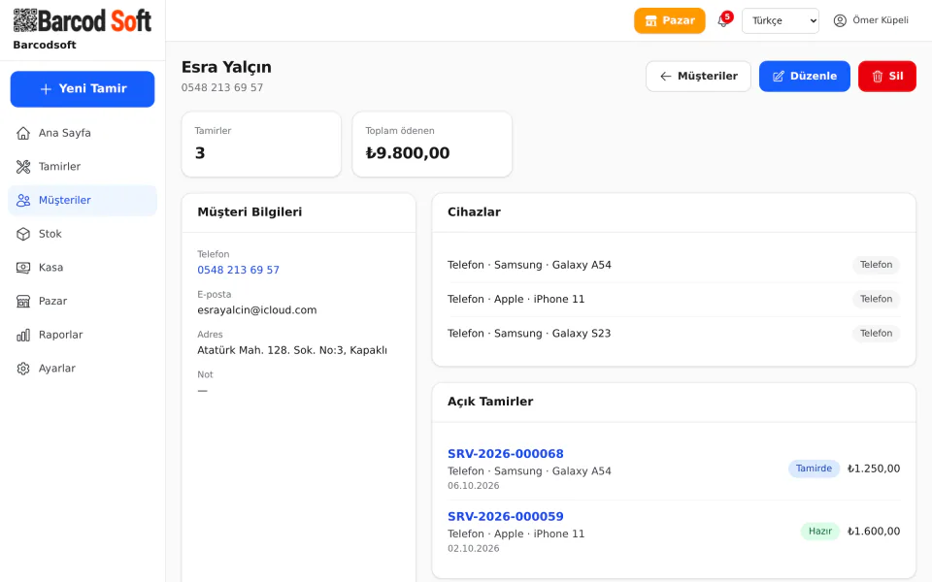Select the Samsung Galaxy A54 device row
This screenshot has height=582, width=932.
[x=674, y=265]
